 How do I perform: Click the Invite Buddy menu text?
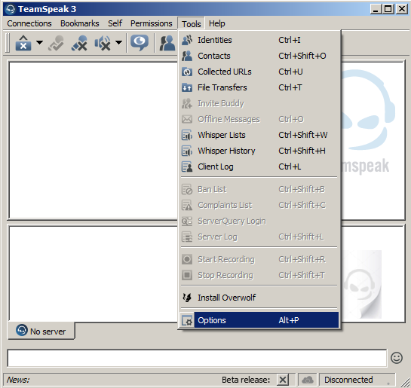pyautogui.click(x=221, y=103)
